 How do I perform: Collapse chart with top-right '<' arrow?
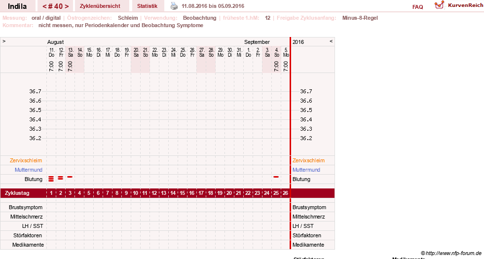click(331, 41)
